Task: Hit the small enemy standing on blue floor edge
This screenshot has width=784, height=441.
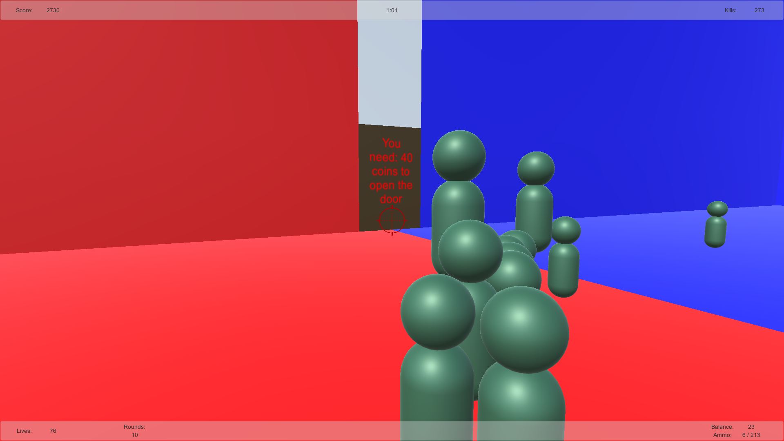Action: click(x=564, y=257)
